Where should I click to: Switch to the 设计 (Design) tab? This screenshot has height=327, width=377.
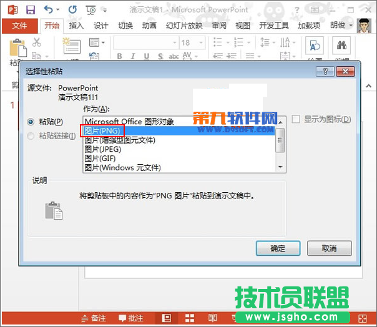(x=100, y=25)
